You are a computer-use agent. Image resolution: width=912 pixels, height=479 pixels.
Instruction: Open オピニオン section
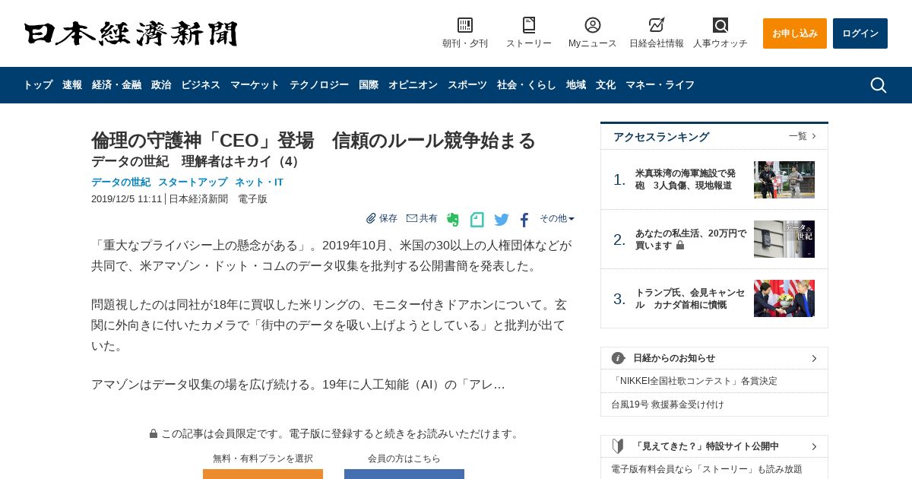(x=413, y=85)
